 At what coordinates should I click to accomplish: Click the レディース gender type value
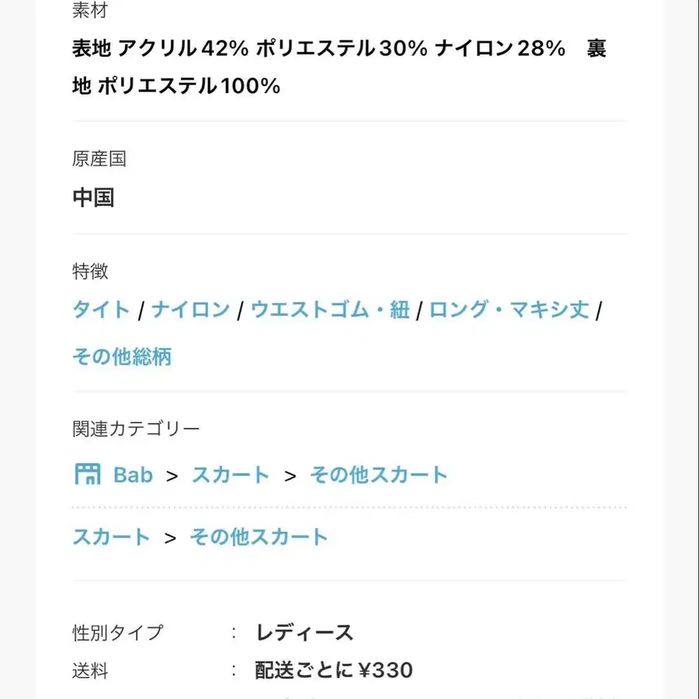click(x=304, y=632)
